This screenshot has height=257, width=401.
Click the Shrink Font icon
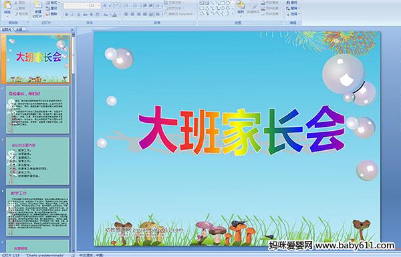tap(111, 5)
